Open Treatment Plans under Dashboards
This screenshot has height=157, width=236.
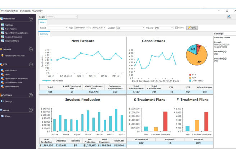coord(12,41)
